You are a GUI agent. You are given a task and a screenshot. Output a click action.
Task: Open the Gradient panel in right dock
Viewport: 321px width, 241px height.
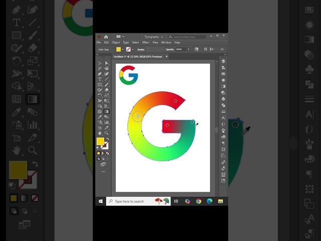223,86
